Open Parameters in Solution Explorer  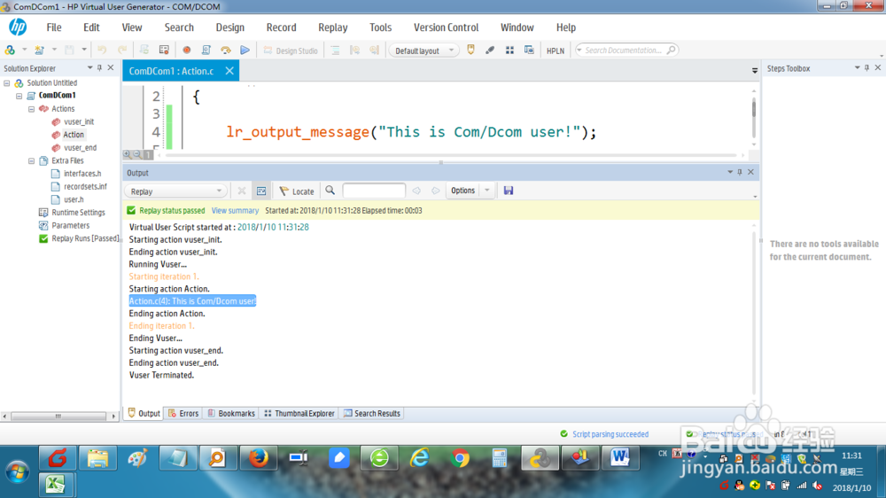point(71,226)
